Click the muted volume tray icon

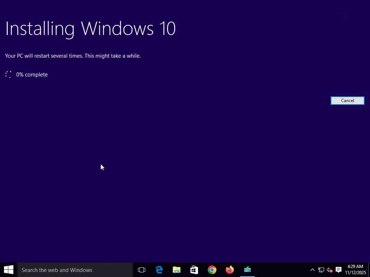tap(330, 270)
